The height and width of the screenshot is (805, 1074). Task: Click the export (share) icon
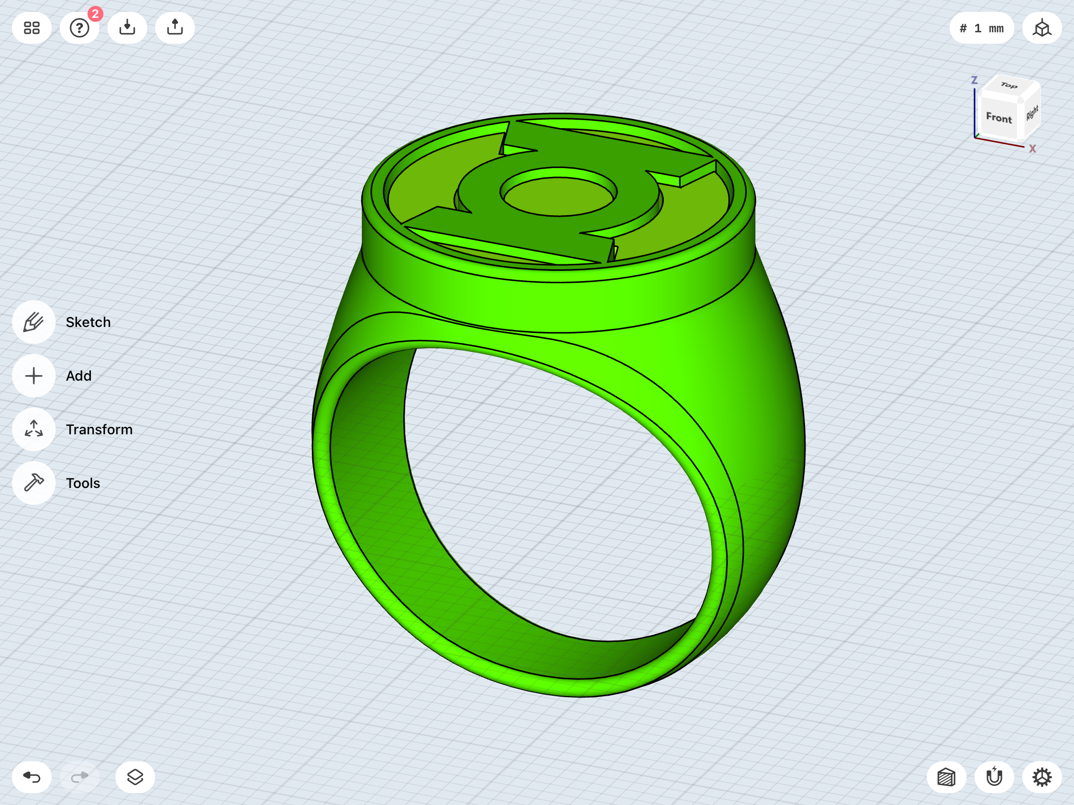click(x=175, y=28)
